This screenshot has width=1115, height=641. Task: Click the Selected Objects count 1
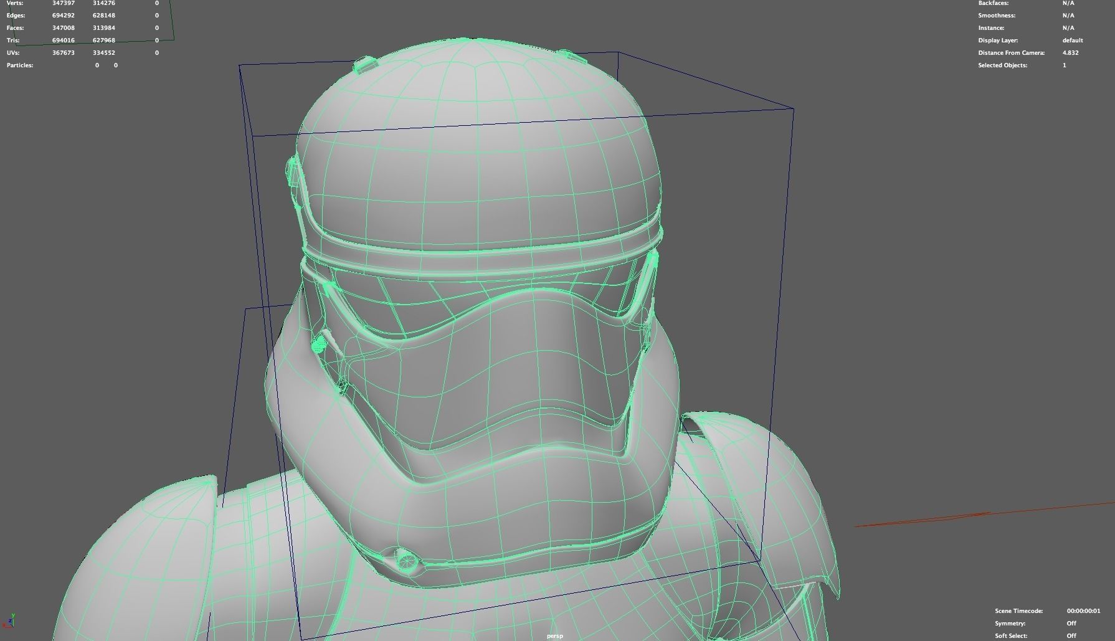tap(1065, 65)
